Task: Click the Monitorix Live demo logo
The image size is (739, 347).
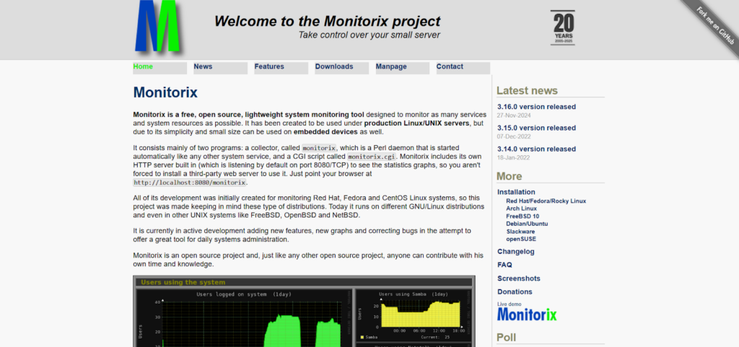Action: (x=527, y=314)
